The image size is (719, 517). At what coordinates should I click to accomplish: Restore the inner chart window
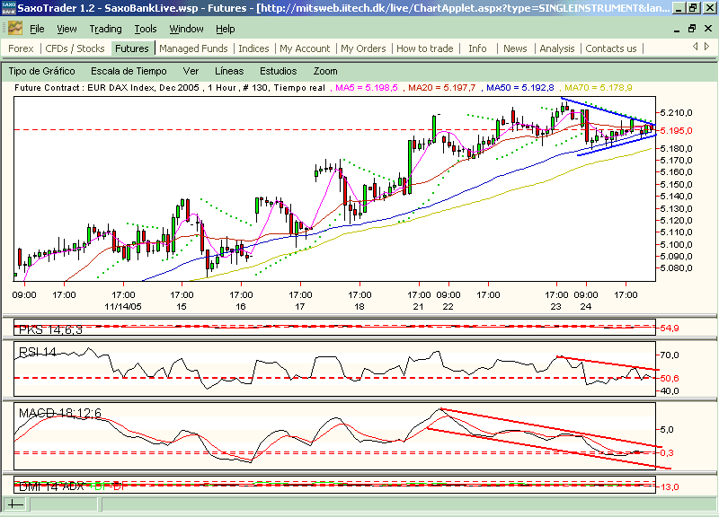tap(692, 29)
